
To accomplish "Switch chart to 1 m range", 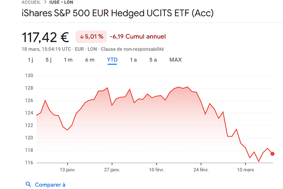I will [x=68, y=60].
